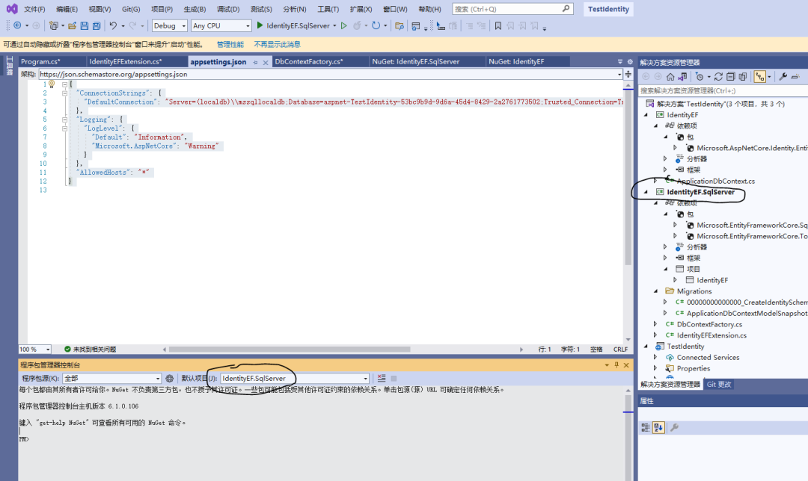Open the Any CPU platform dropdown
808x481 pixels.
[221, 25]
